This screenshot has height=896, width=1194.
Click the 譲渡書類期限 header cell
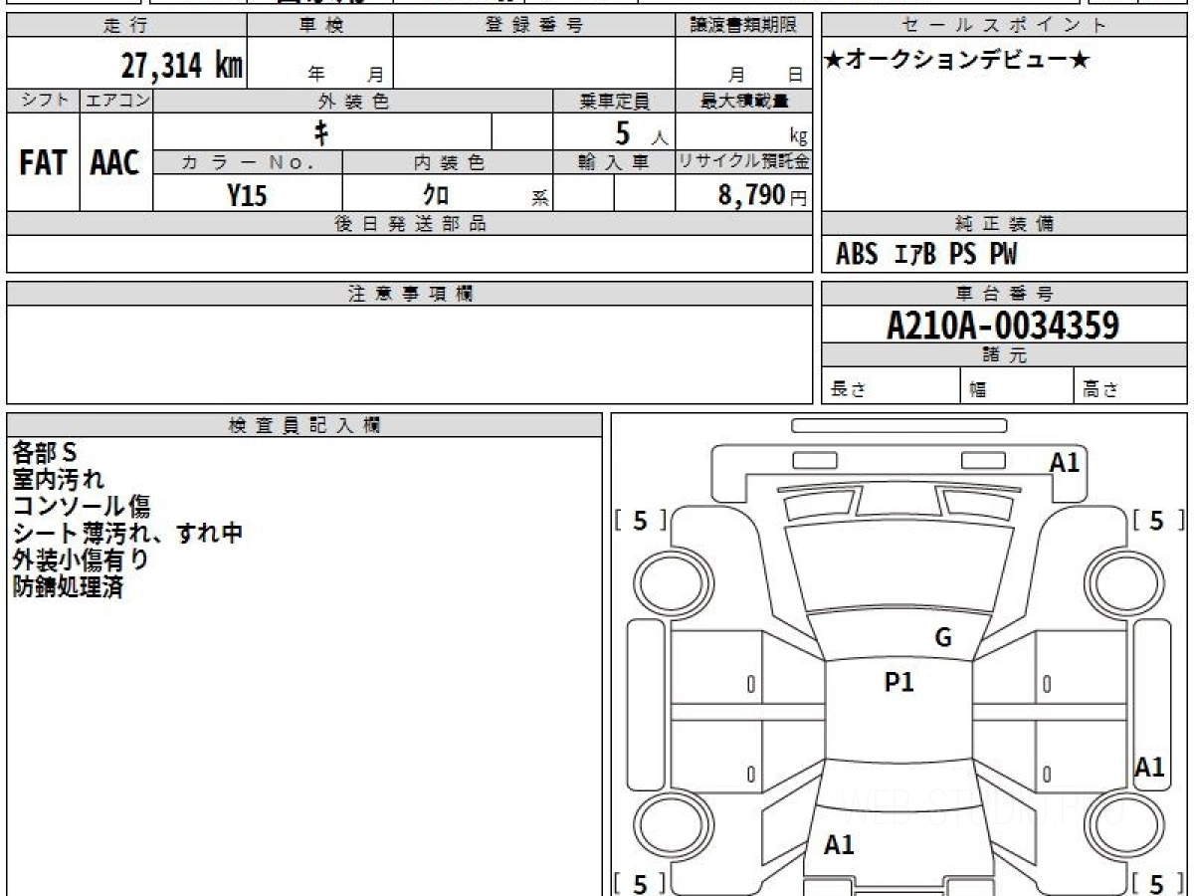pyautogui.click(x=743, y=26)
